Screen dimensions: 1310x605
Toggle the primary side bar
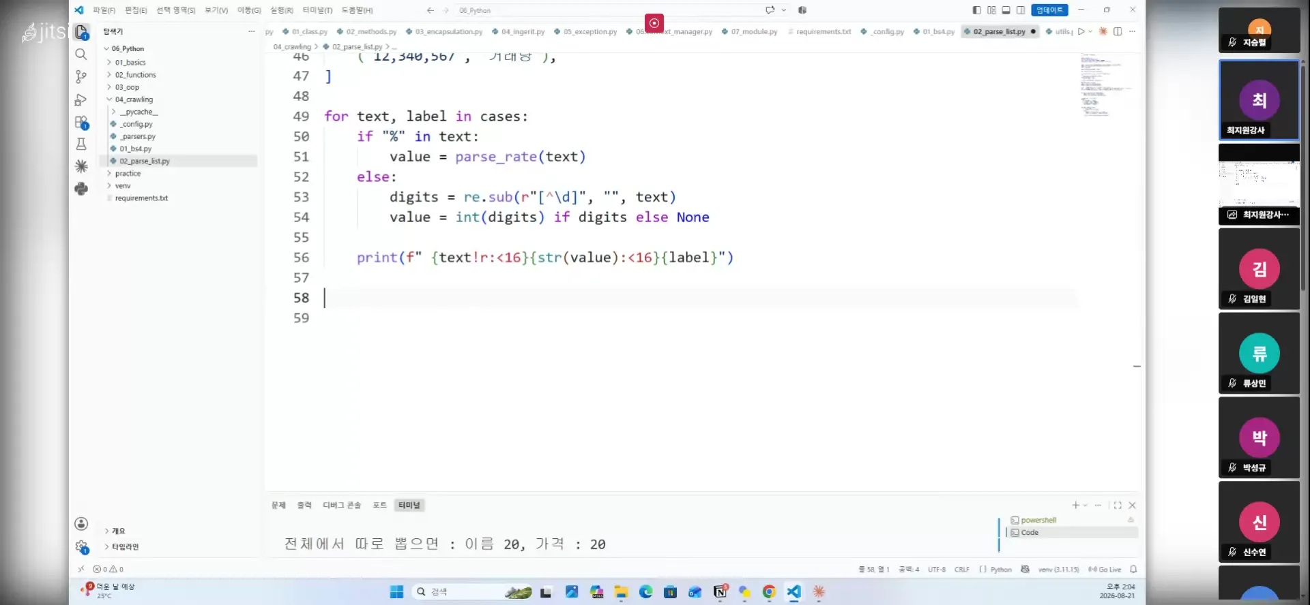tap(976, 10)
